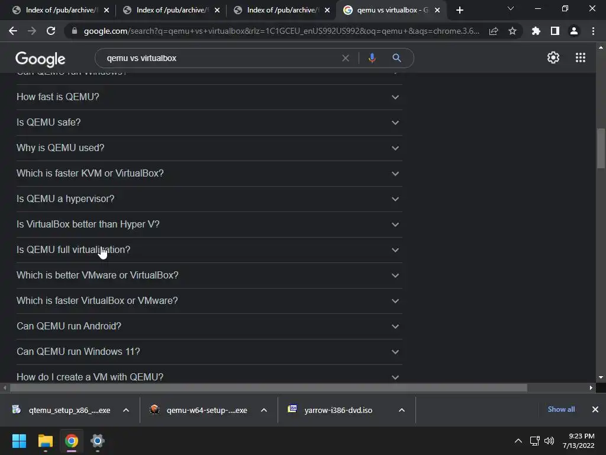Open Chrome's three-dot menu
606x455 pixels.
[x=593, y=31]
